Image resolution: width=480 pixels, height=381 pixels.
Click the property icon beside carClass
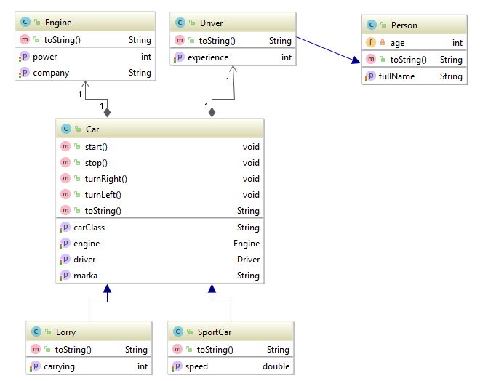(x=65, y=228)
